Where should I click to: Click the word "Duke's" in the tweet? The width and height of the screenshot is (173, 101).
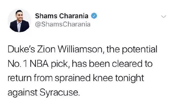click(x=21, y=49)
